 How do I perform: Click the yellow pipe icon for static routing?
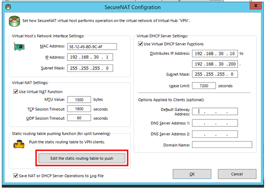coord(19,144)
